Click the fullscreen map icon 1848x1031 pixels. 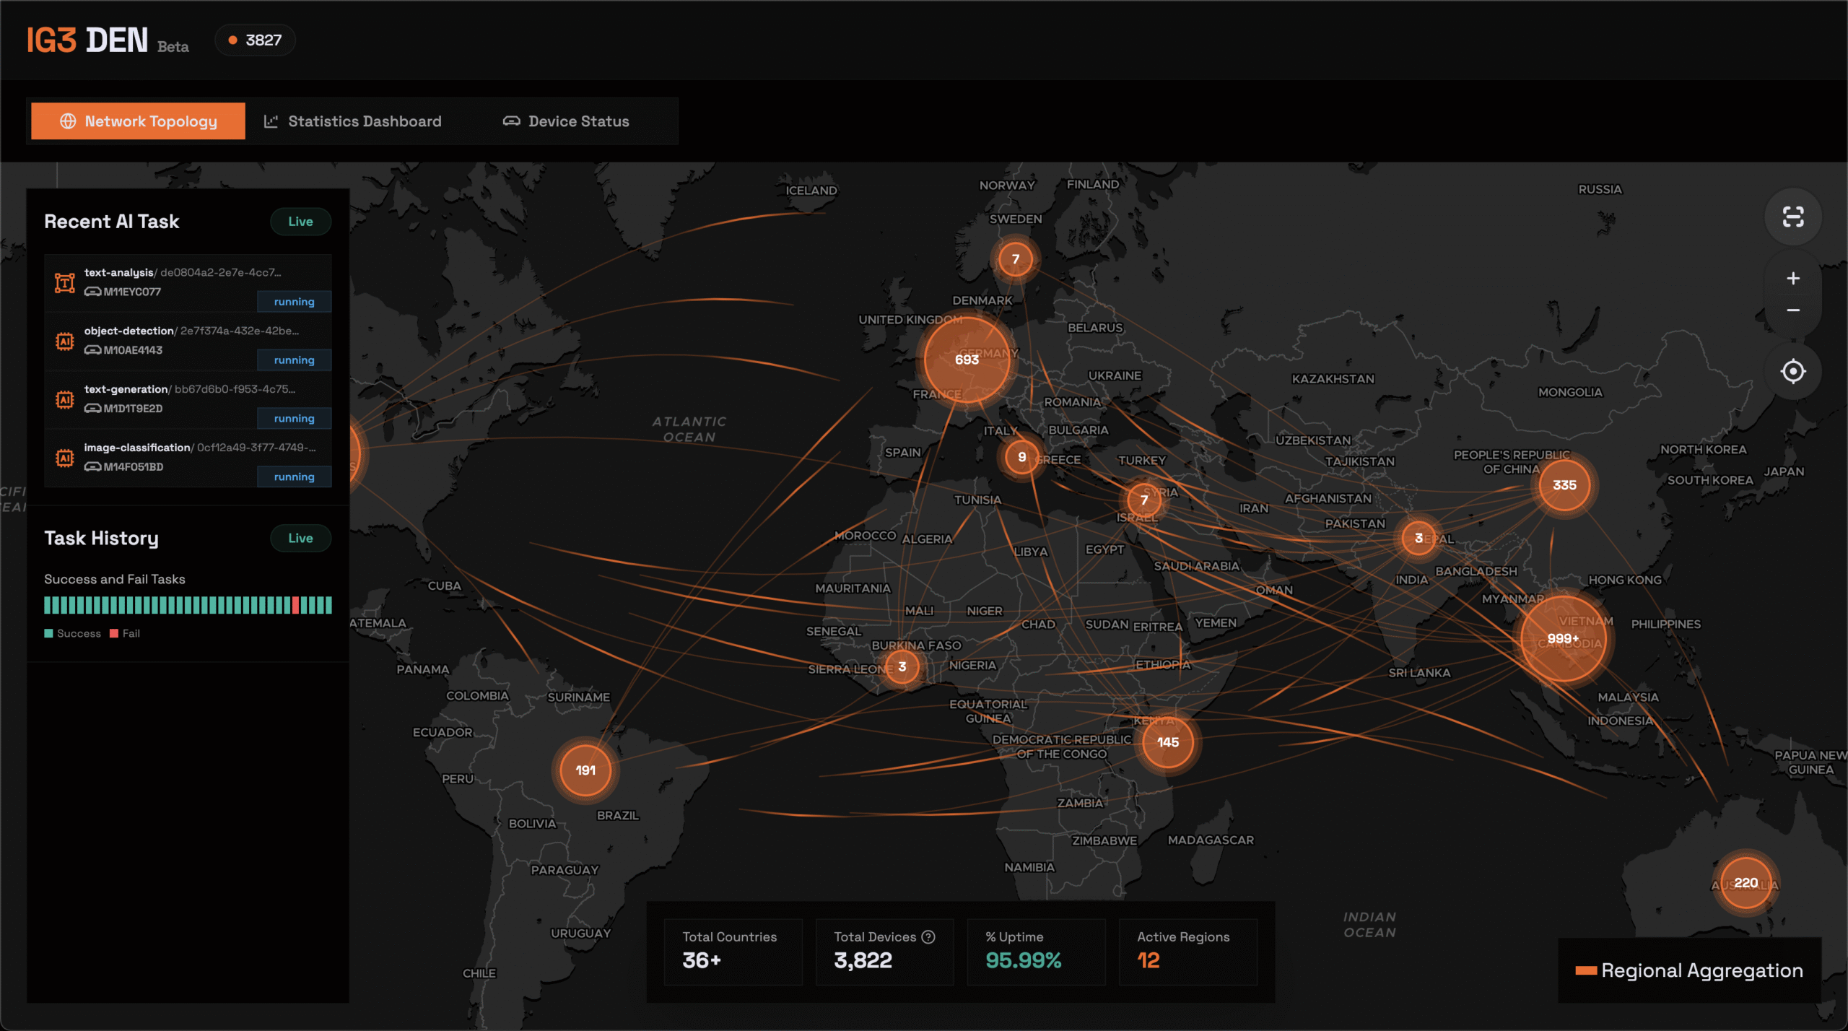pyautogui.click(x=1792, y=217)
